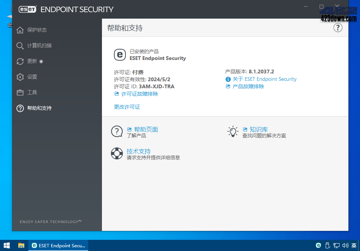Viewport: 360px width, 251px height.
Task: Click the 许可证: 付费 text
Action: [128, 72]
